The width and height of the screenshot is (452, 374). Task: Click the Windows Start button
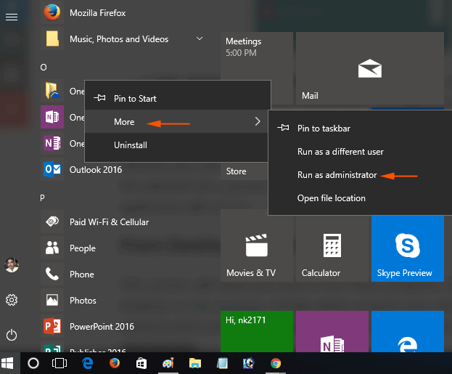8,363
